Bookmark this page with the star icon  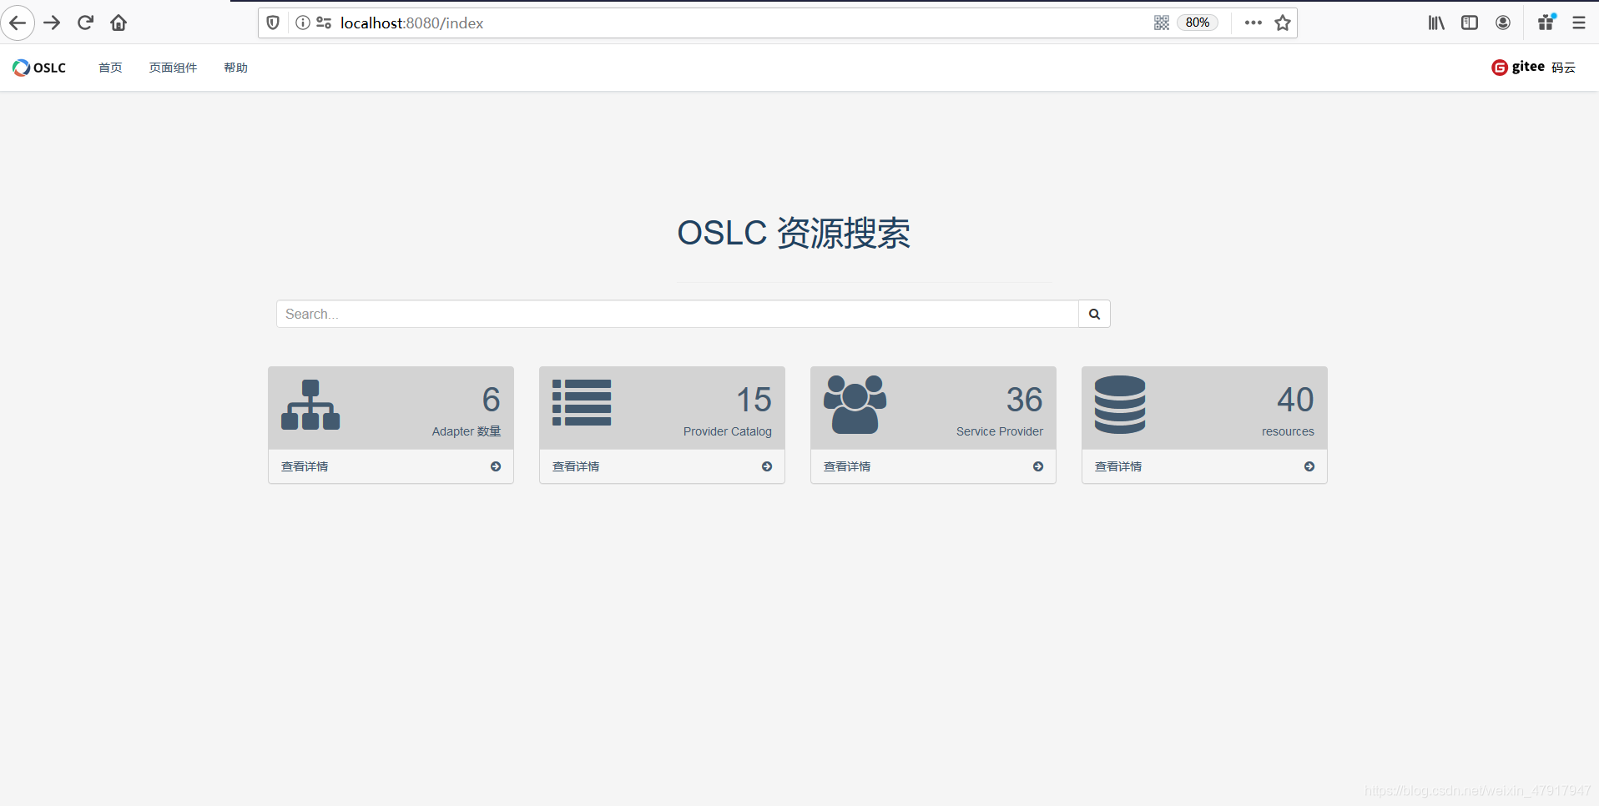point(1283,23)
